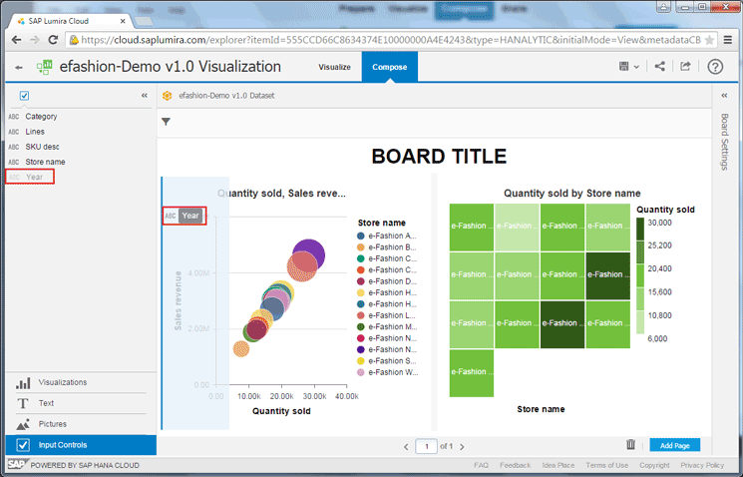This screenshot has height=477, width=743.
Task: Open help with question mark icon
Action: (715, 67)
